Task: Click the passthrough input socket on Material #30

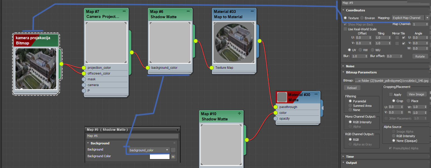Action: pos(275,107)
